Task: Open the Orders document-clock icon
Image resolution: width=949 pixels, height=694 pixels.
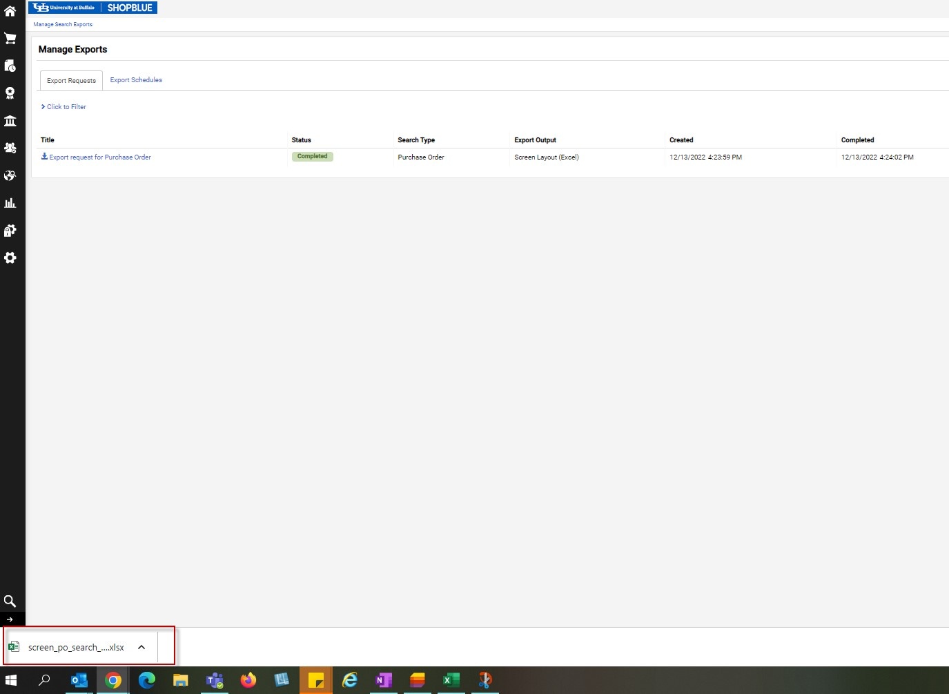Action: click(x=10, y=66)
